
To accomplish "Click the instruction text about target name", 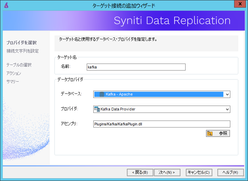I will (x=108, y=39).
